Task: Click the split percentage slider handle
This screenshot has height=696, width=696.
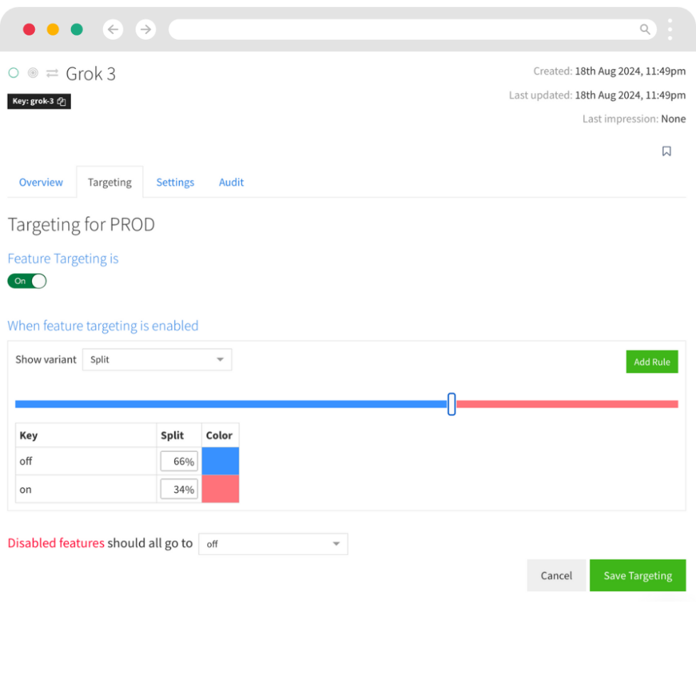Action: point(451,403)
